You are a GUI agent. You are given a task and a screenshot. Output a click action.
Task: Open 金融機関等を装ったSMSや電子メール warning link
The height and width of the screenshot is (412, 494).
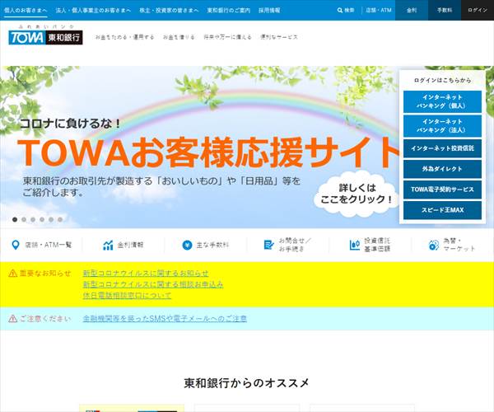[165, 318]
